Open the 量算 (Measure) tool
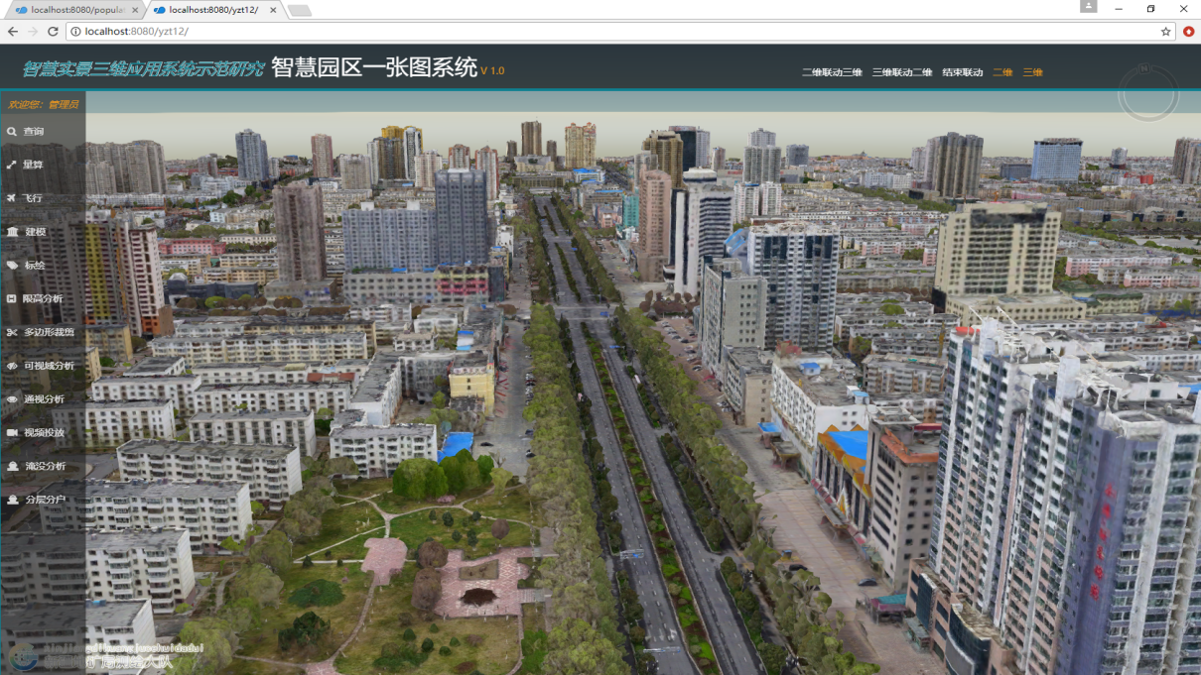 tap(30, 165)
